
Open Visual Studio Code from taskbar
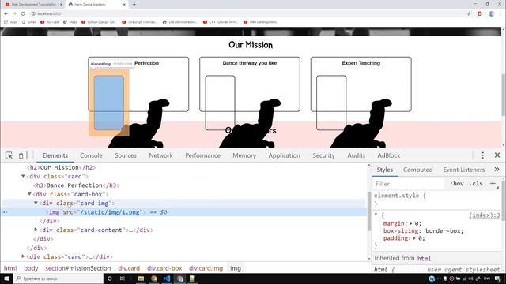[167, 278]
